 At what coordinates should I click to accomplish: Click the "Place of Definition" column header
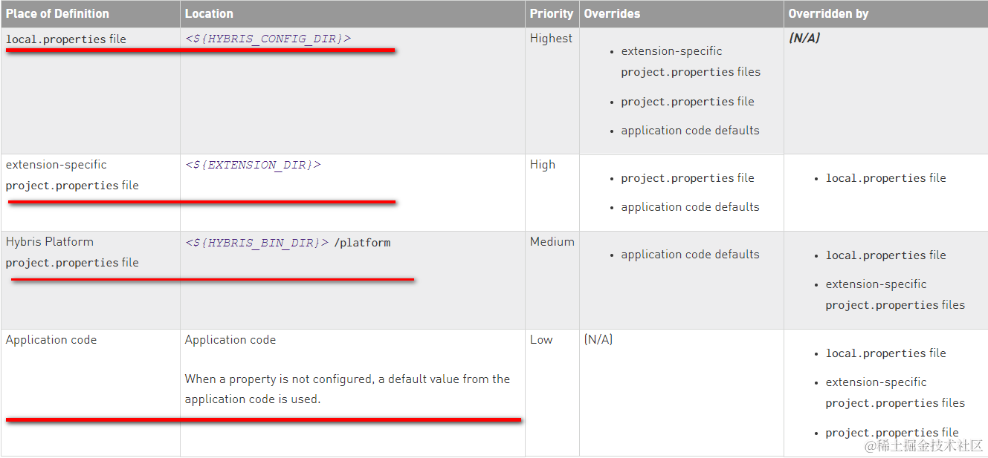pyautogui.click(x=57, y=13)
